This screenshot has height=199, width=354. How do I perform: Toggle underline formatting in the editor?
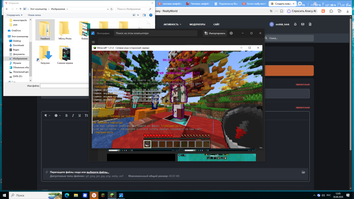[x=79, y=116]
